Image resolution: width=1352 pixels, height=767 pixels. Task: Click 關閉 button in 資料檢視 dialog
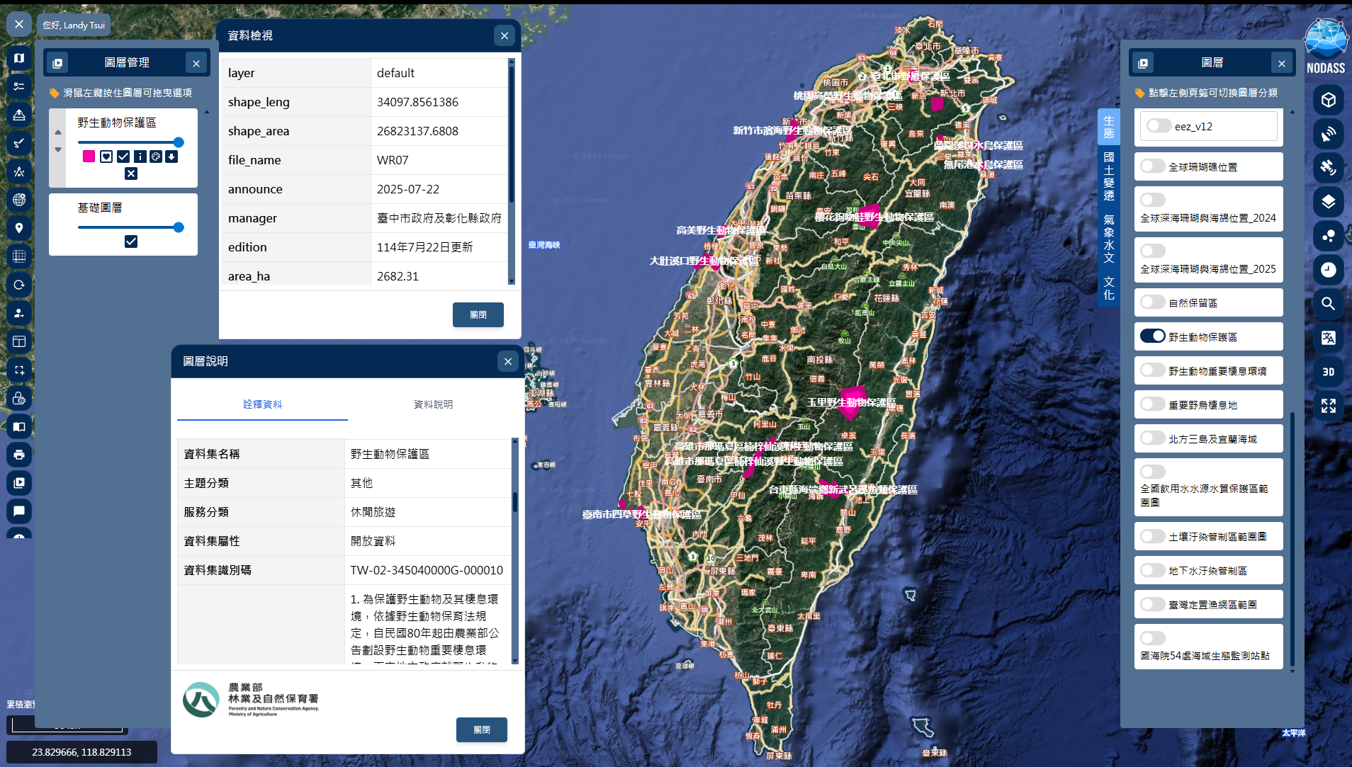[478, 314]
